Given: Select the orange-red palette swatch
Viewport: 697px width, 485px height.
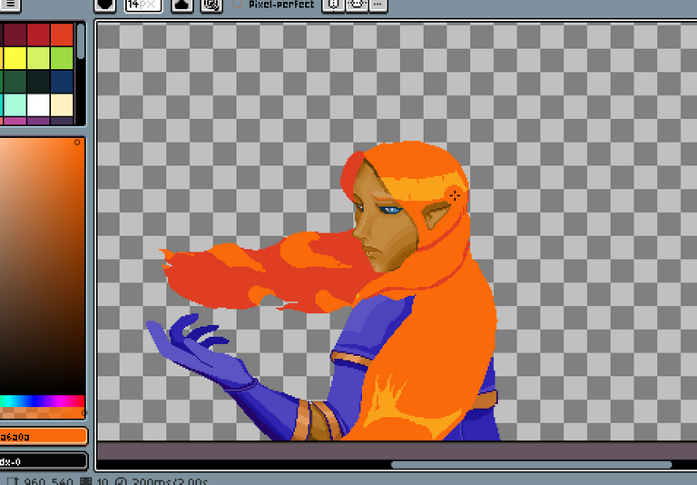Looking at the screenshot, I should 62,35.
